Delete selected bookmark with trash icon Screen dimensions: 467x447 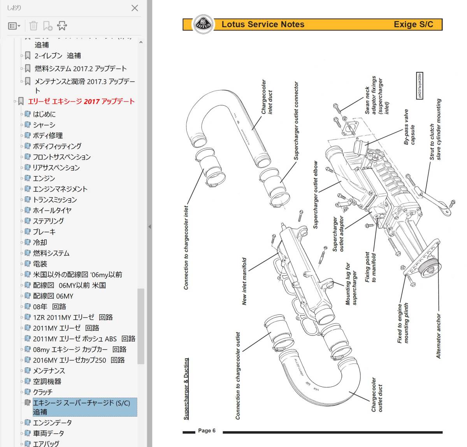(33, 26)
